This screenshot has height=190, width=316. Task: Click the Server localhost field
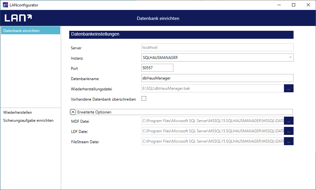(217, 47)
